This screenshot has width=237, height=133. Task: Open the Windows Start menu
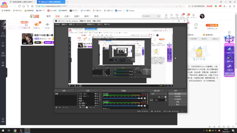tap(3, 130)
